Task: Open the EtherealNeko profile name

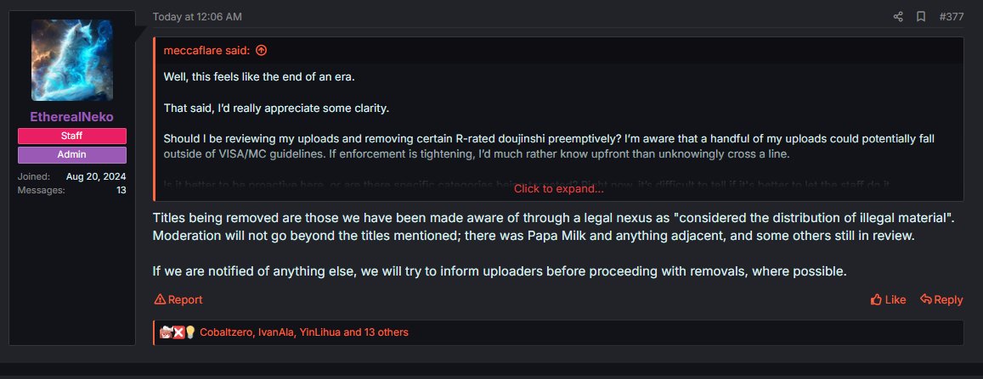Action: tap(72, 117)
